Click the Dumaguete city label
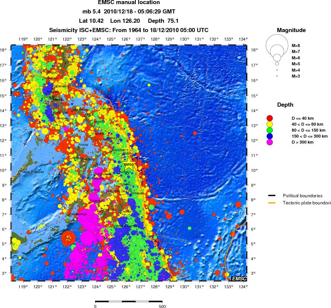This screenshot has height=308, width=331. pos(95,178)
